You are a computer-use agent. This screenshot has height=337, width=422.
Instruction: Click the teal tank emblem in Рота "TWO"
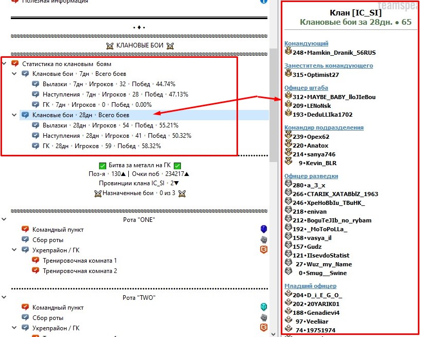coord(263,307)
